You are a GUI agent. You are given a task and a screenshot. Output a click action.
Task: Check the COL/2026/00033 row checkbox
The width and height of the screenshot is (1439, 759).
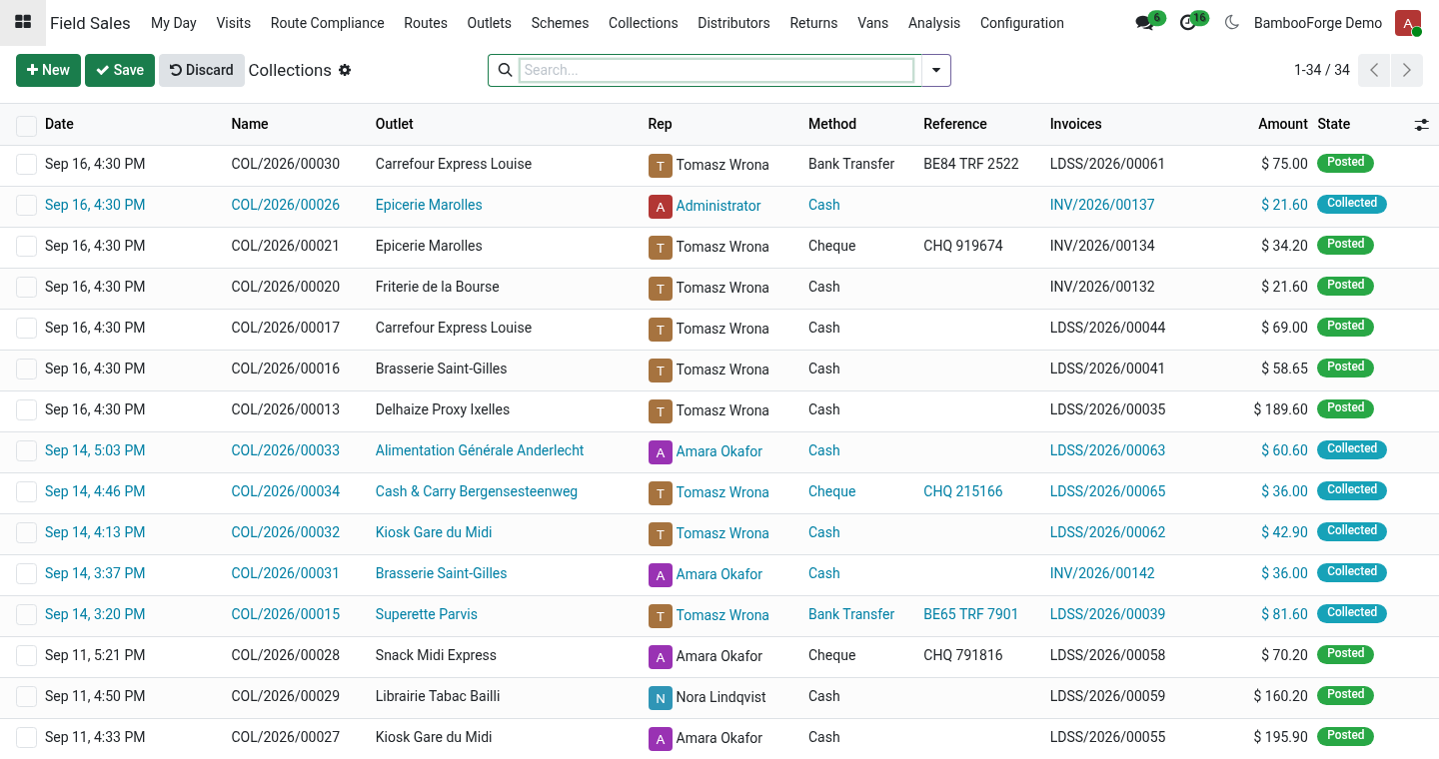26,451
